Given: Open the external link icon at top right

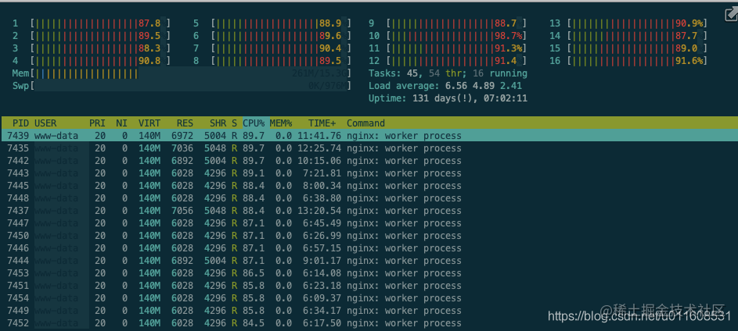Looking at the screenshot, I should 731,15.
